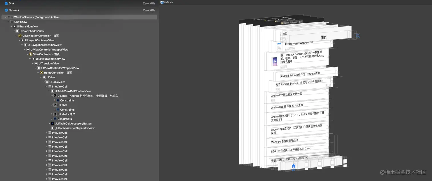Viewport: 432px width, 181px height.
Task: Click the "android app 启动页" cell label
Action: point(297,129)
